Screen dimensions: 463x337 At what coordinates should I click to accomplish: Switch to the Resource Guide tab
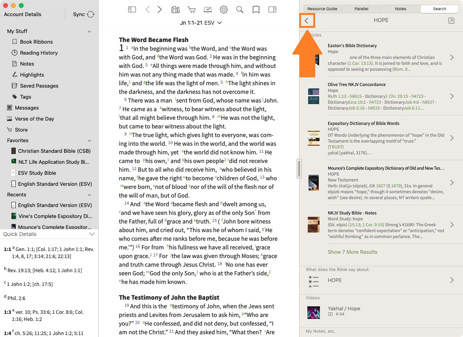pos(322,9)
